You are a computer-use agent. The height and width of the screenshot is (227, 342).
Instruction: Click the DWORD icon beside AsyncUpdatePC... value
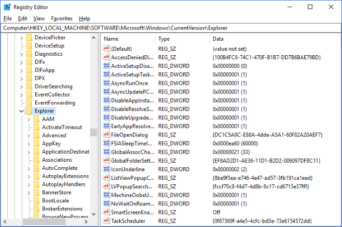107,92
